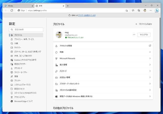Expand ブラウザー データのインポート row chevron
The height and width of the screenshot is (114, 163).
(x=150, y=84)
